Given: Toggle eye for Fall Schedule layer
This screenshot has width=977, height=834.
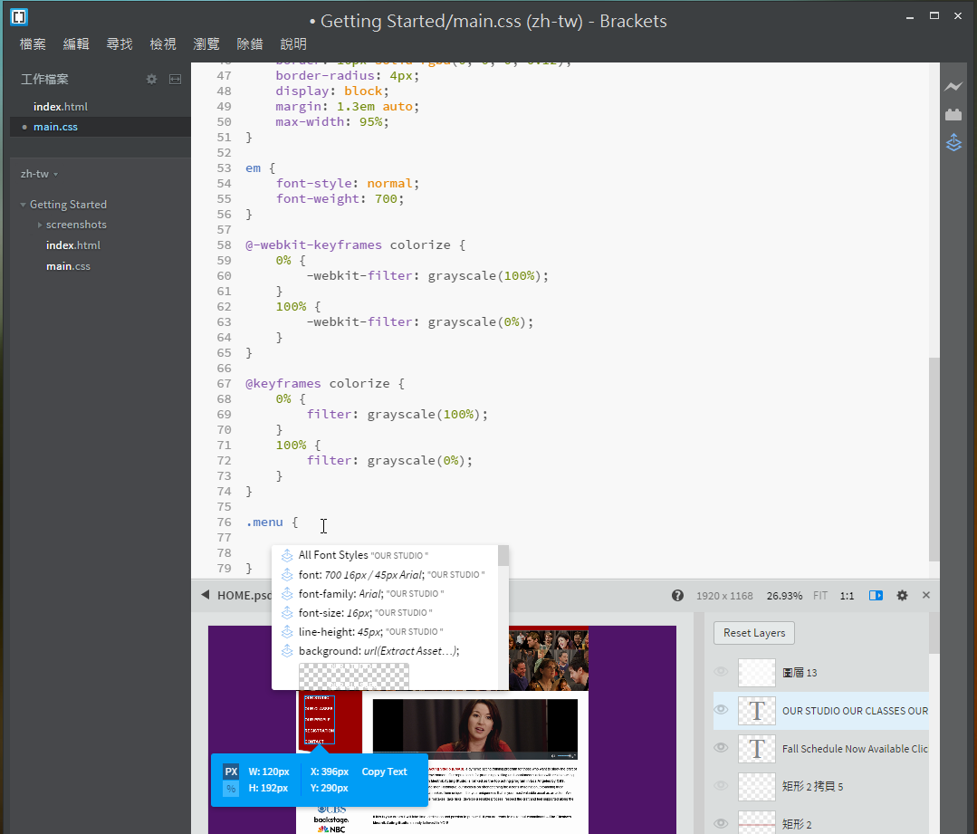Looking at the screenshot, I should point(722,748).
